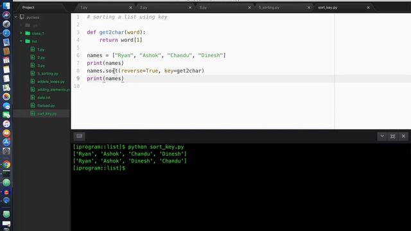Select the class_1 folder name
Image resolution: width=411 pixels, height=231 pixels.
pos(38,33)
